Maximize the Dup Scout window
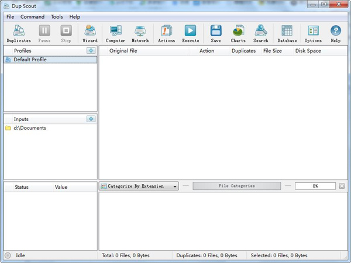351x263 pixels. tap(324, 4)
